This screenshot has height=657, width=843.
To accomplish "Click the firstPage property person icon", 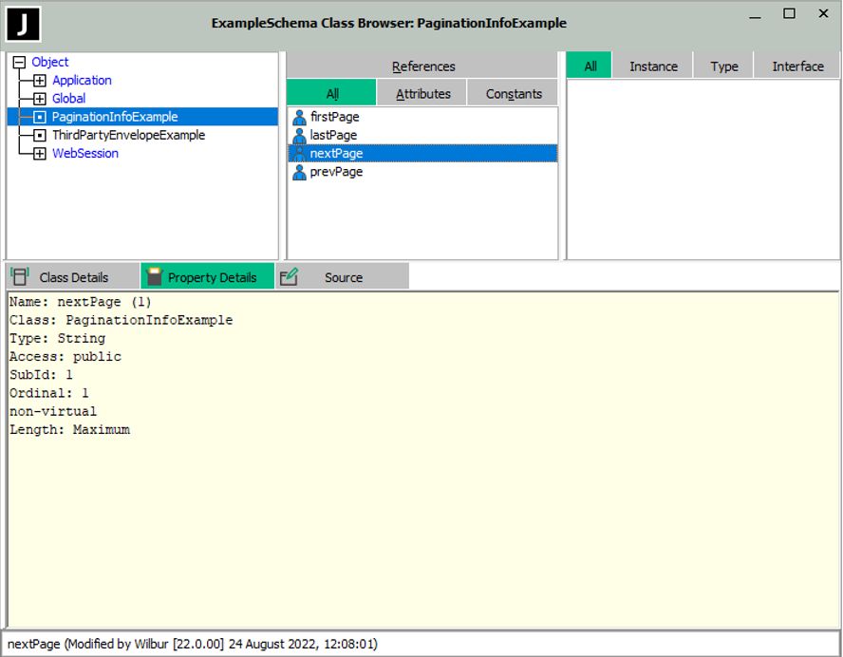I will coord(300,117).
